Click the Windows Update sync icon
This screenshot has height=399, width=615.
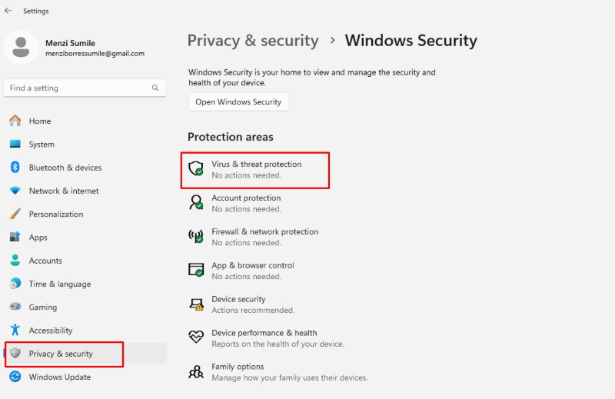click(x=15, y=377)
